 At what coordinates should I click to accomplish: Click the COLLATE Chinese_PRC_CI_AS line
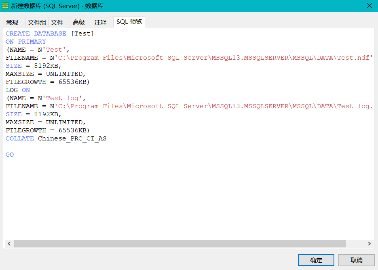coord(56,138)
